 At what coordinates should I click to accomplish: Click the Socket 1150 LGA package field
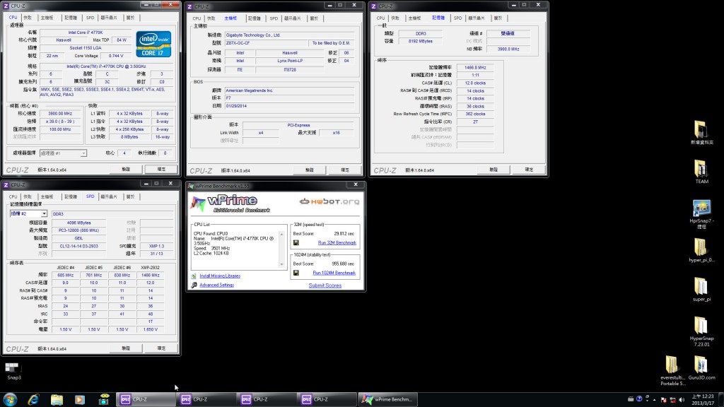pyautogui.click(x=86, y=47)
